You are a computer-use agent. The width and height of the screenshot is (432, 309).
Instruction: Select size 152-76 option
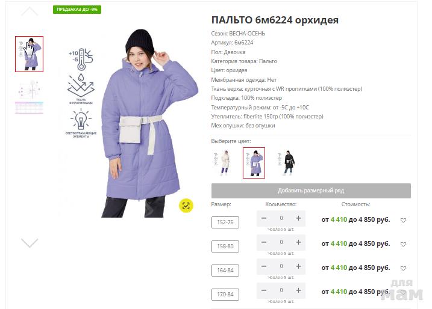pyautogui.click(x=225, y=222)
